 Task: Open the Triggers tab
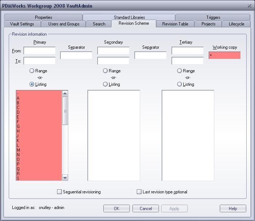point(213,17)
